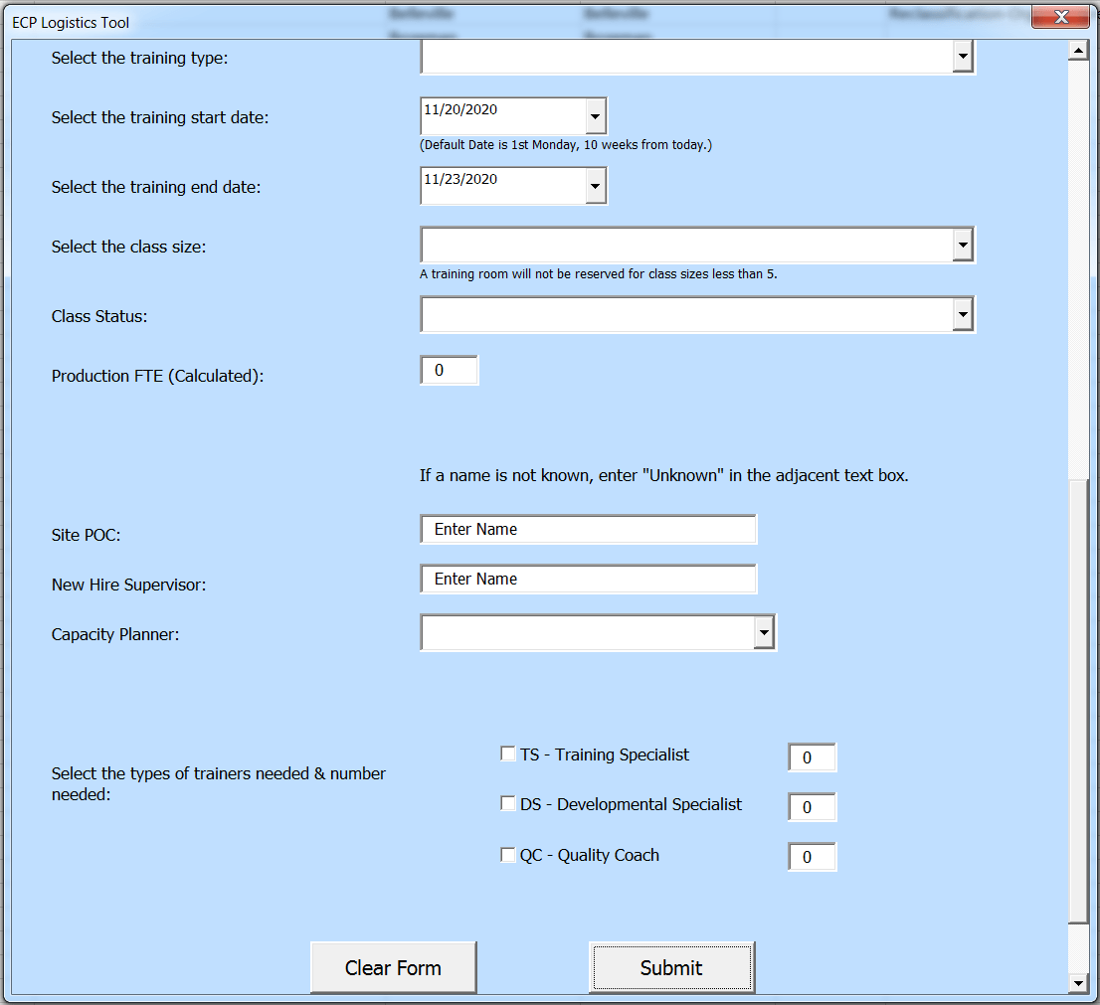This screenshot has width=1100, height=1005.
Task: Open the training end date picker
Action: (595, 185)
